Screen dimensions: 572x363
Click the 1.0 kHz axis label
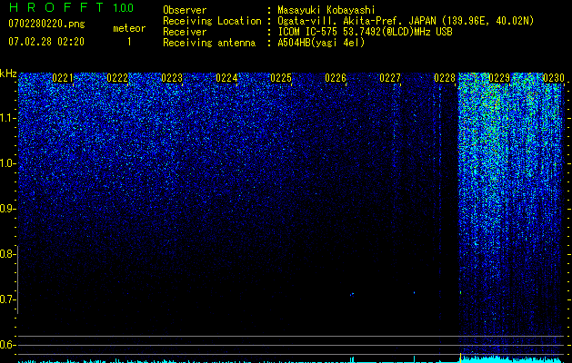pos(8,163)
